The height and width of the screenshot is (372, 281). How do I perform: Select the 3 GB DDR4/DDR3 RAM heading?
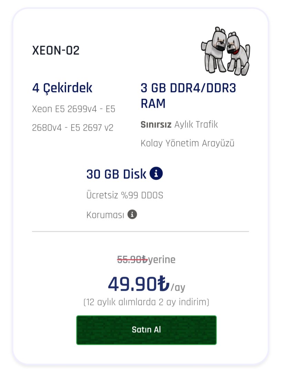pyautogui.click(x=188, y=95)
